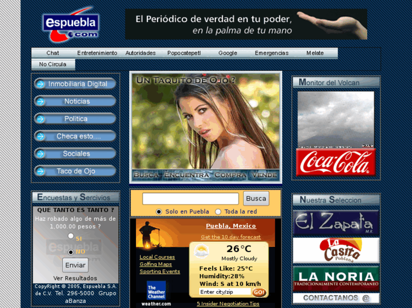Open Emergencias in the navigation bar
The image size is (412, 308).
tap(271, 53)
